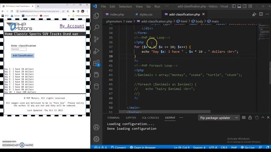Open the Selection menu

[125, 6]
